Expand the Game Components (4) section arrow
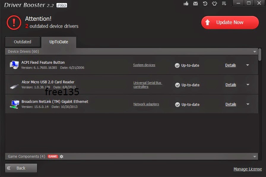The width and height of the screenshot is (266, 177). [x=255, y=157]
